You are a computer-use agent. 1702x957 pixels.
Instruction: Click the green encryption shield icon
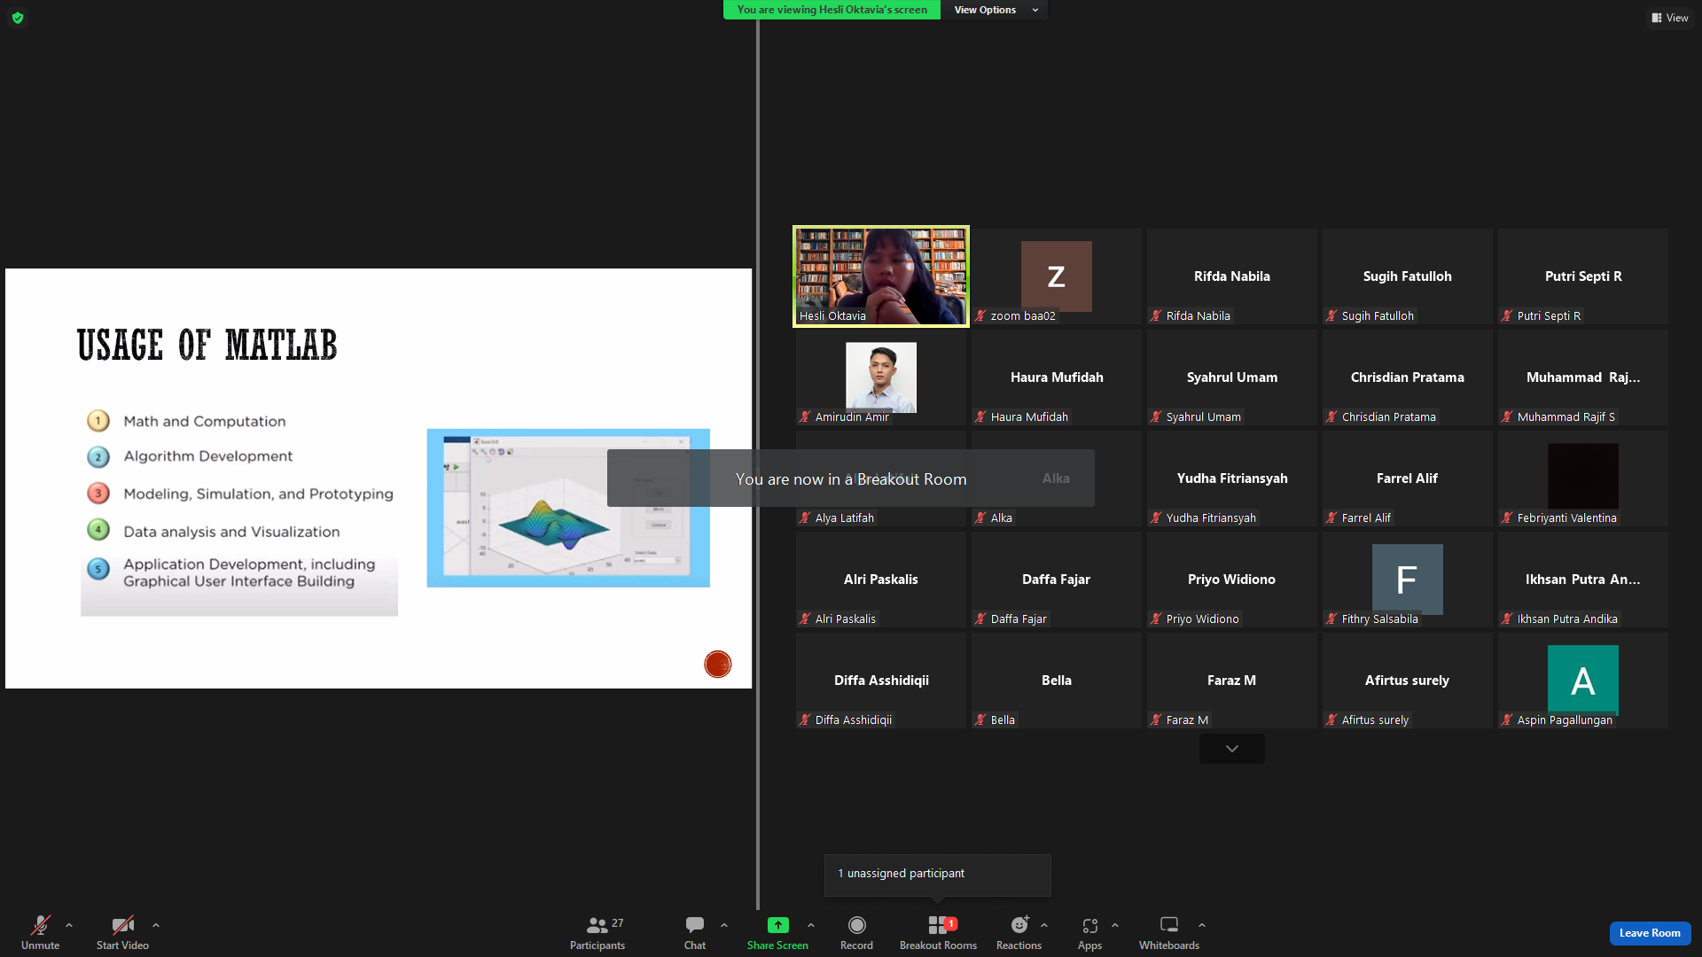18,18
